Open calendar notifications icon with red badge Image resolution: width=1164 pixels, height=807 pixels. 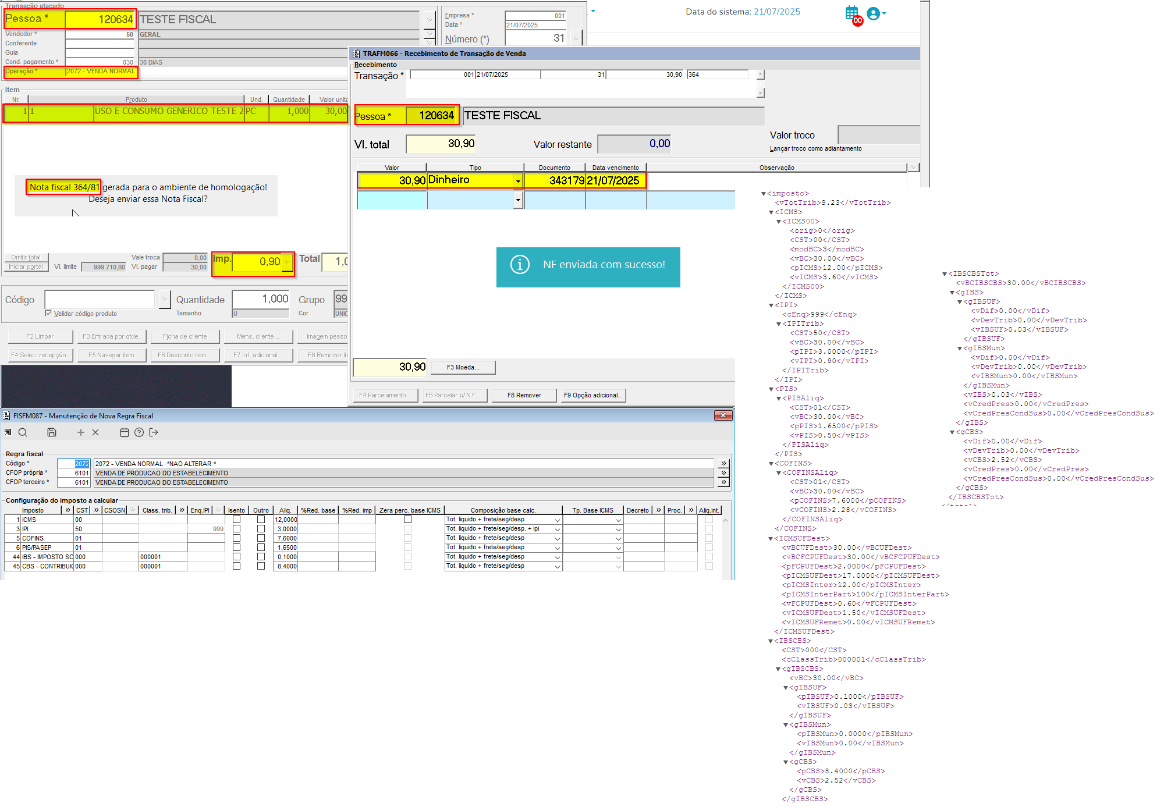(x=853, y=13)
